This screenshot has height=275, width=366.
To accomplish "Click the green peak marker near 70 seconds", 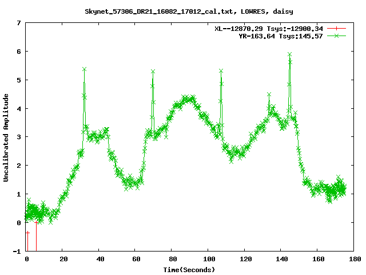I will click(x=153, y=71).
